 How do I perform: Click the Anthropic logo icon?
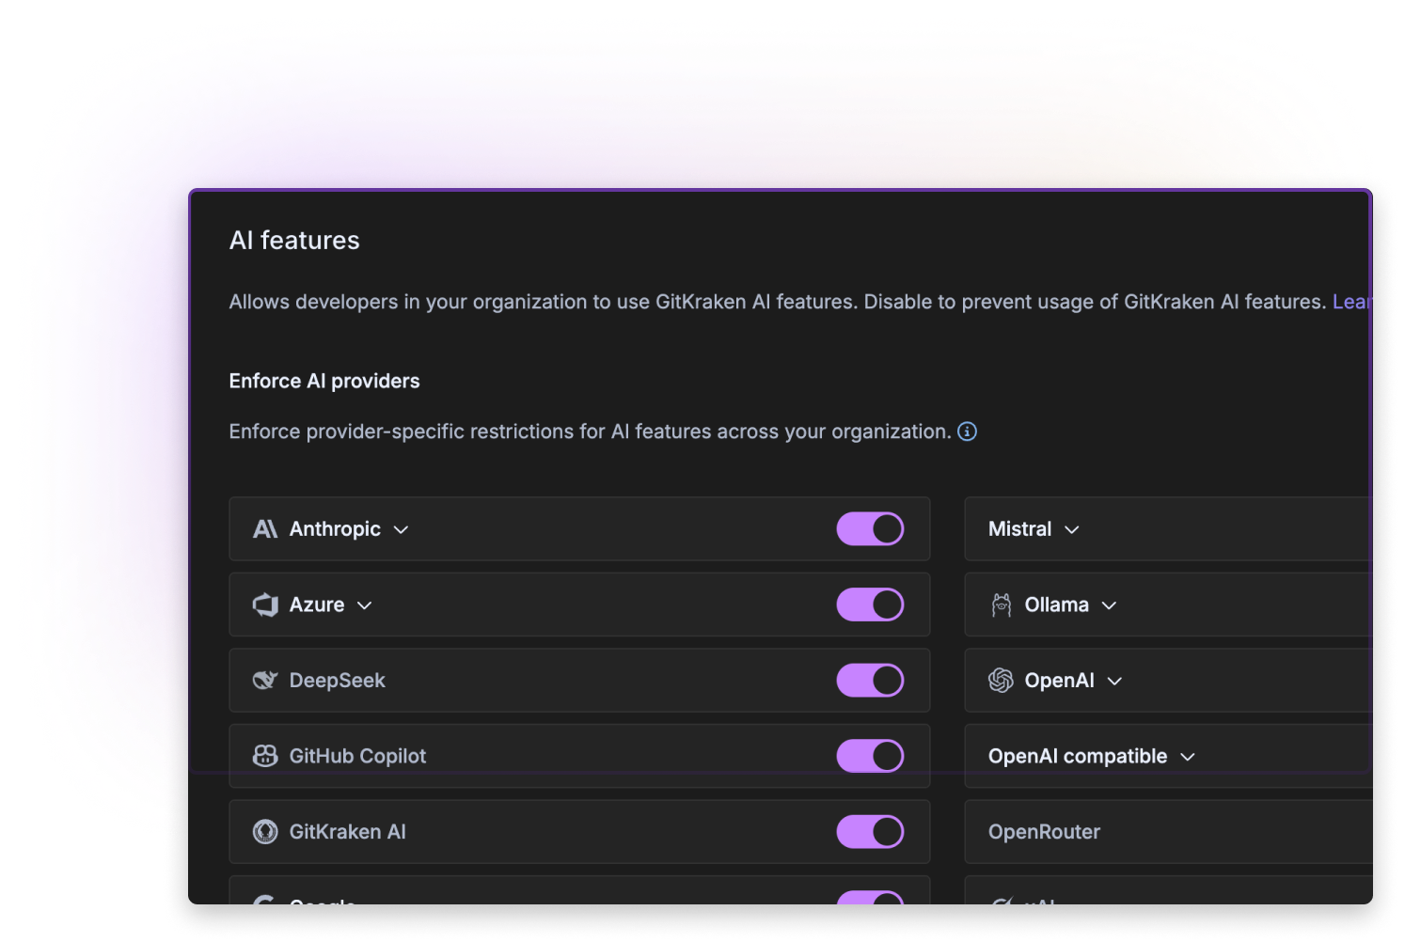click(265, 529)
